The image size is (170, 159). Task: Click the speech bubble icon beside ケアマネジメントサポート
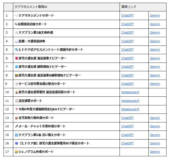(16, 15)
